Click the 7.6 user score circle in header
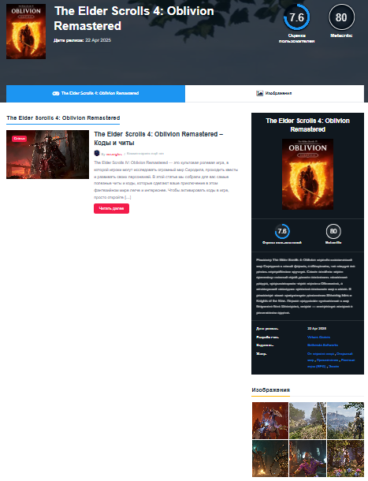This screenshot has height=481, width=368. [x=296, y=17]
